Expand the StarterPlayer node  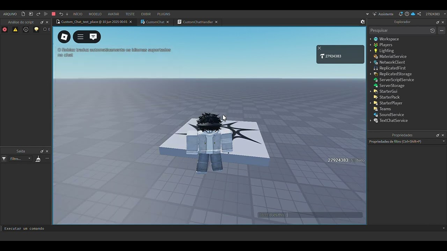371,103
